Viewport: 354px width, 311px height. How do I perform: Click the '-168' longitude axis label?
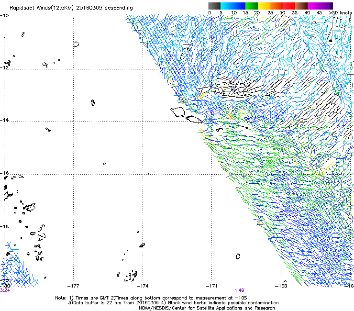(x=281, y=286)
